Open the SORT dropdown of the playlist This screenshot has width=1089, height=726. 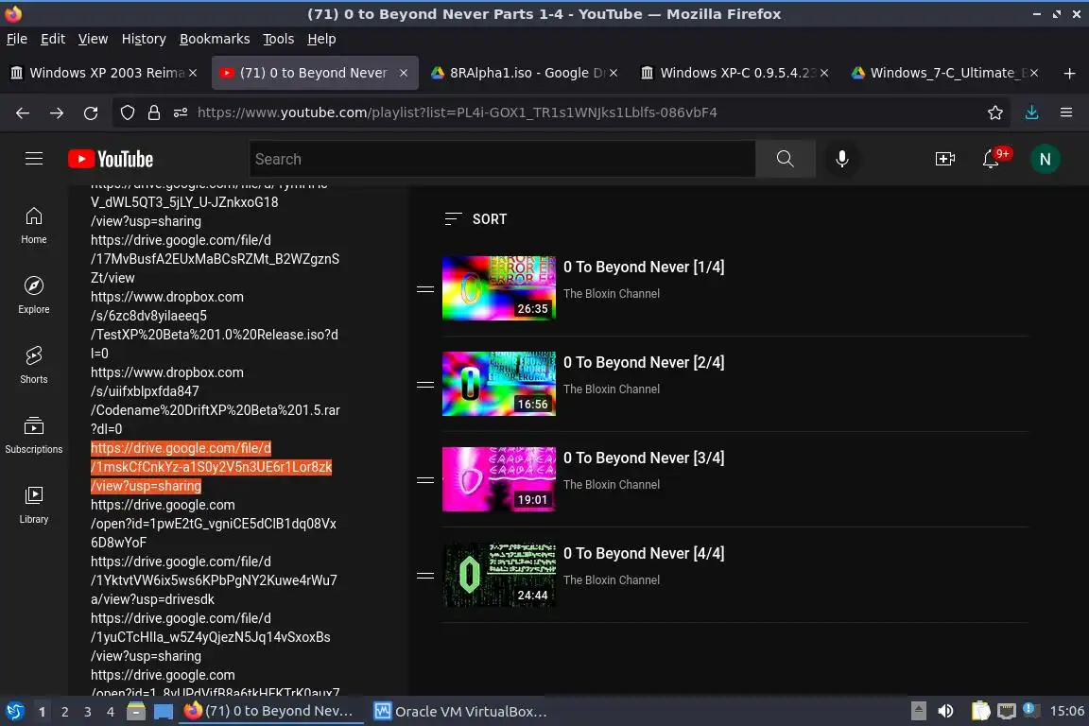tap(475, 219)
